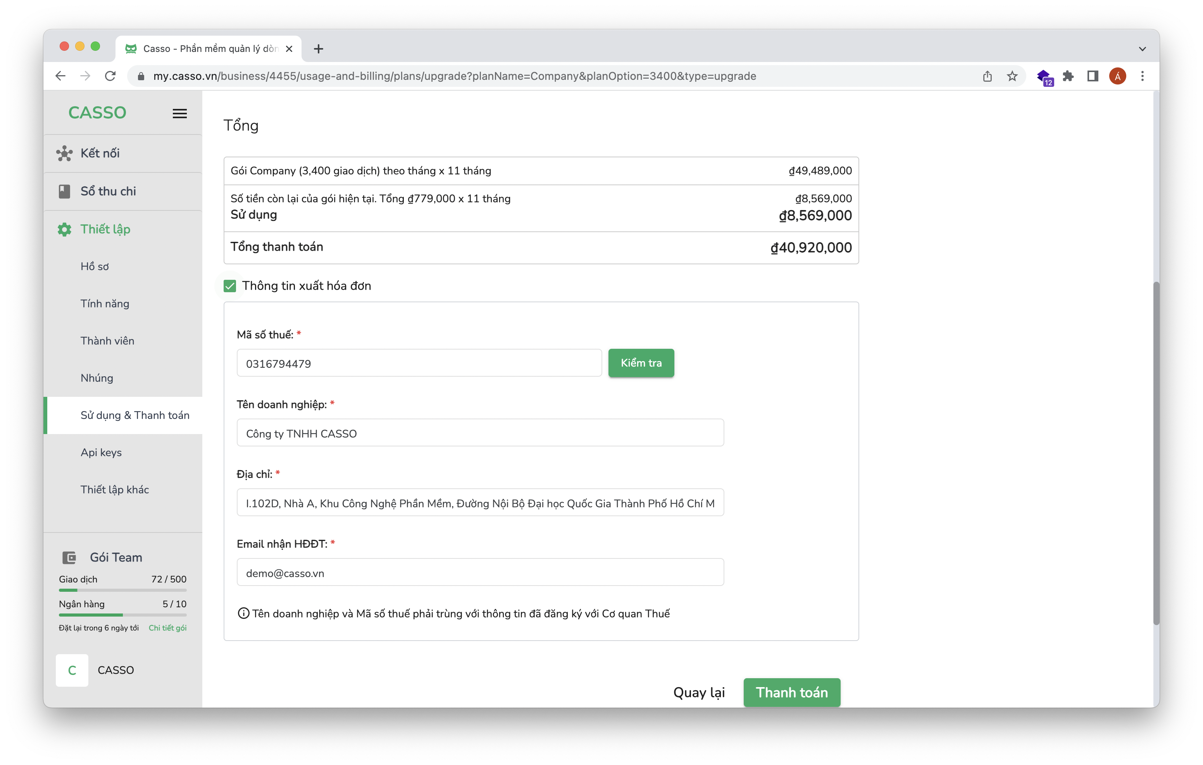Open the Chi tiết gói link

pyautogui.click(x=167, y=627)
